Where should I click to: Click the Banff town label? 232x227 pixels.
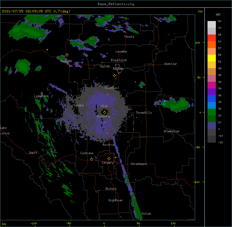33,153
